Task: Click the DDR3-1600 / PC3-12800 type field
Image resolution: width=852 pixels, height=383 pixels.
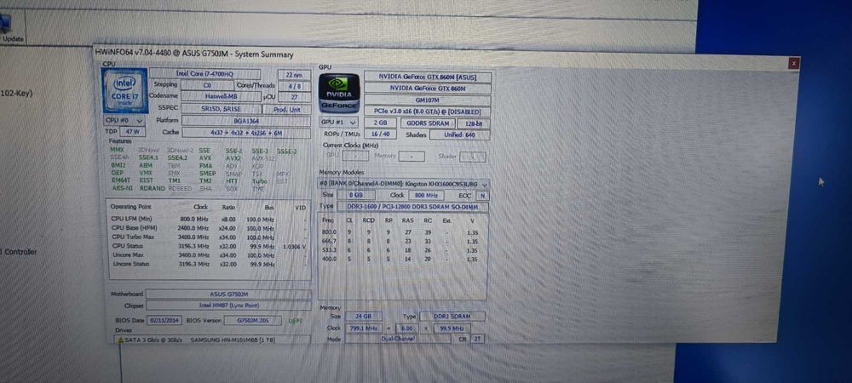Action: (x=412, y=207)
